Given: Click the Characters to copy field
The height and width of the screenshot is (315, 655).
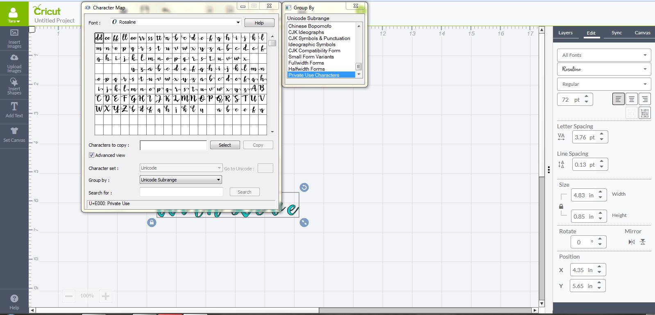Looking at the screenshot, I should pyautogui.click(x=173, y=145).
